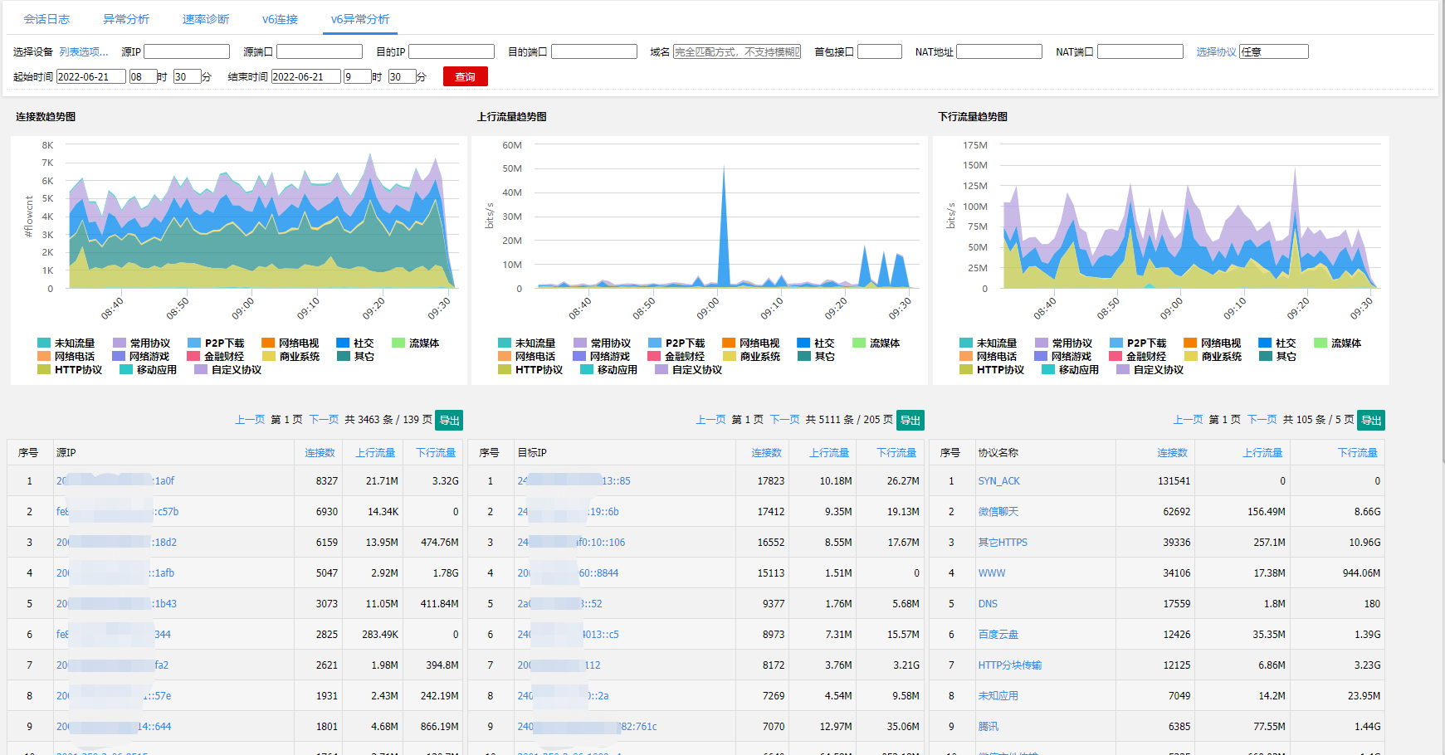Open the 百度云盘 protocol link

(x=998, y=634)
